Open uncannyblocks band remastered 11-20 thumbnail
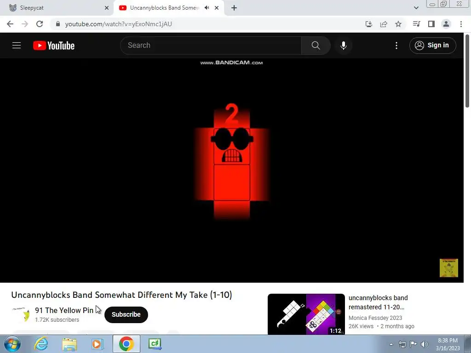Screen dimensions: 471x353 click(x=306, y=314)
